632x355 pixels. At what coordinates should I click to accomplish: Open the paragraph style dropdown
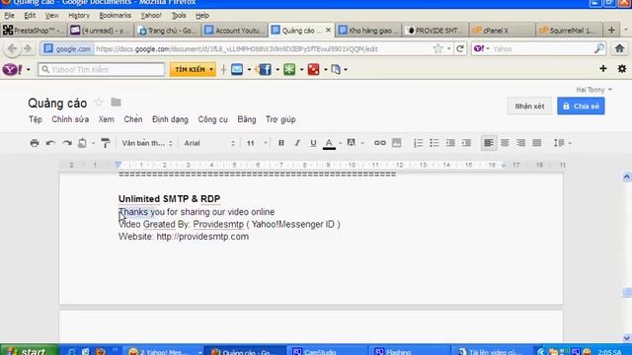pyautogui.click(x=147, y=143)
